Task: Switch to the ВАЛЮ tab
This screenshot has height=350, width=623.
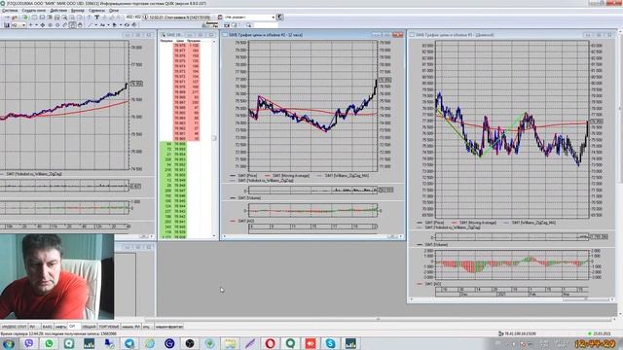Action: click(47, 327)
